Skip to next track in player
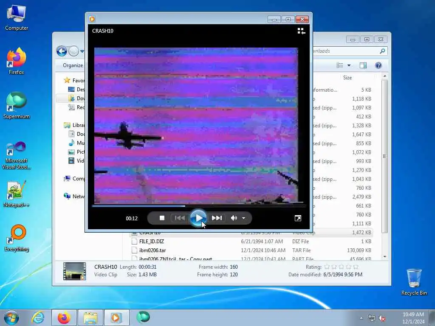 pos(217,218)
